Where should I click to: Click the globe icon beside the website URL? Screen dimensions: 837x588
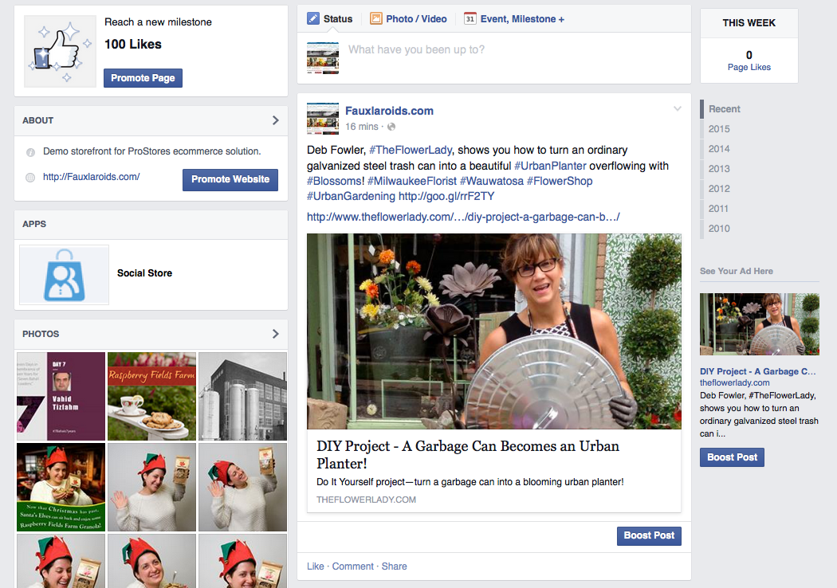(30, 178)
